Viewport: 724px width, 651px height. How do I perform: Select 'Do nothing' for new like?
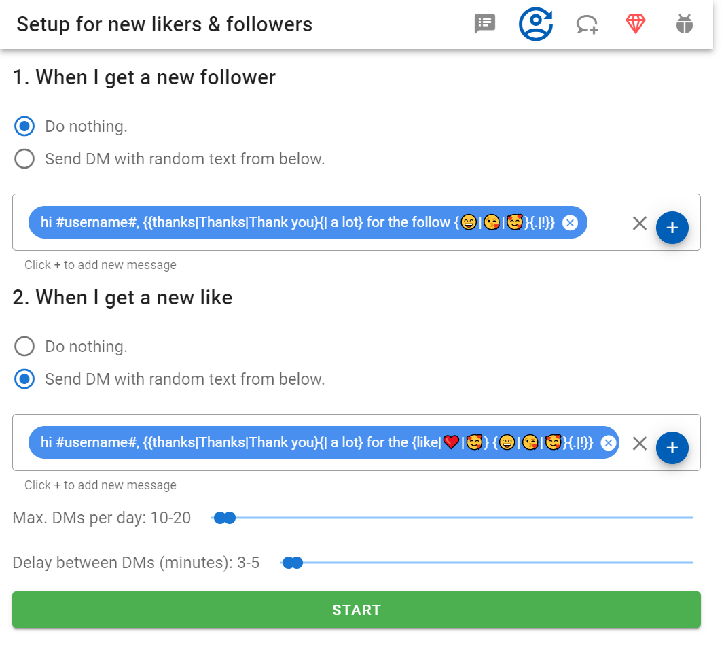click(24, 347)
